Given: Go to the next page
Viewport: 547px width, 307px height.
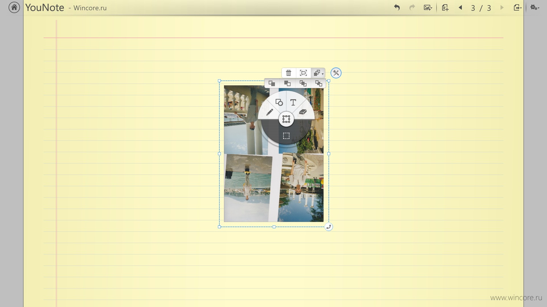Looking at the screenshot, I should click(502, 8).
